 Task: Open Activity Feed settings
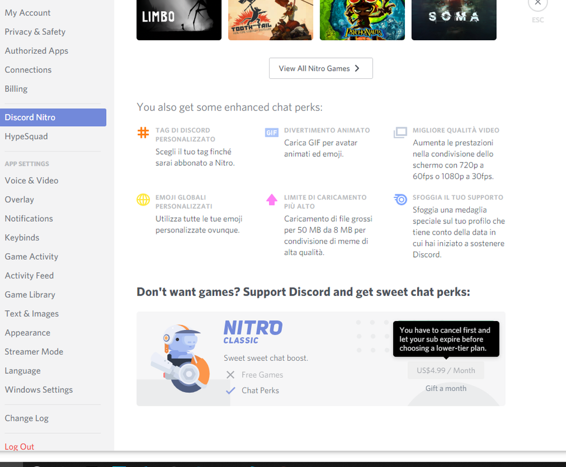[x=29, y=276]
